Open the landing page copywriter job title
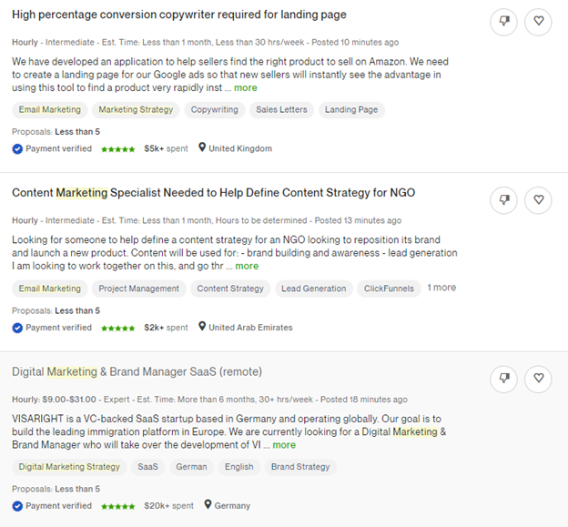The width and height of the screenshot is (568, 527). 178,15
